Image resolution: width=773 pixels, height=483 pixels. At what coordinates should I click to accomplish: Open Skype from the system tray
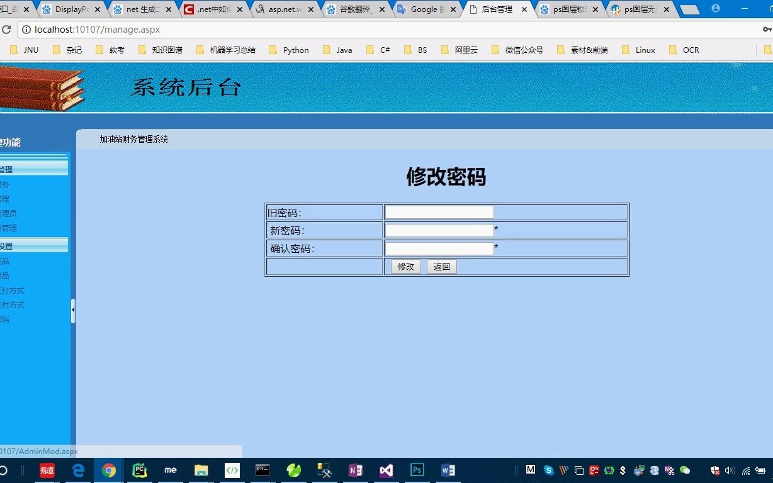pos(548,470)
